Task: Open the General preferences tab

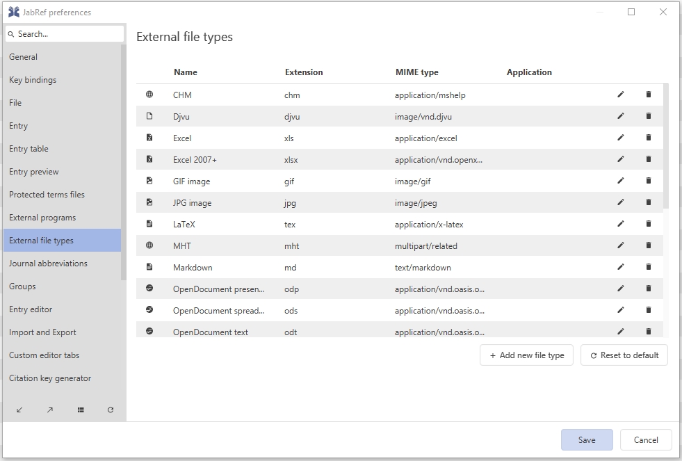Action: tap(24, 57)
